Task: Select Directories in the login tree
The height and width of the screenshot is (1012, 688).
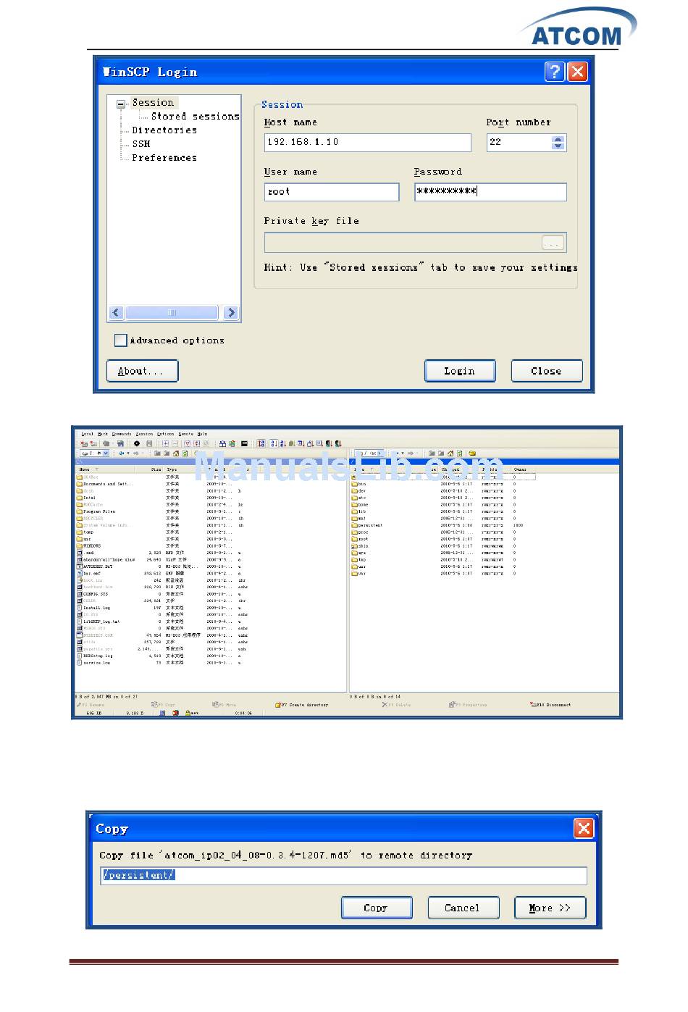Action: coord(164,130)
